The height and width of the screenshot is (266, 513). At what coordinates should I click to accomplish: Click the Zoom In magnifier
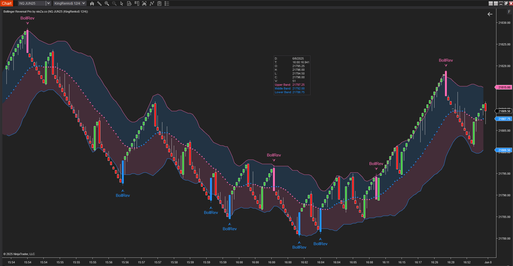[x=107, y=3]
